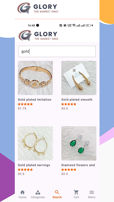Open the gold teardrop earrings image
The image size is (114, 202).
pos(79,78)
